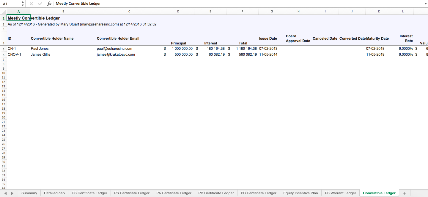Select column K header

coord(379,12)
